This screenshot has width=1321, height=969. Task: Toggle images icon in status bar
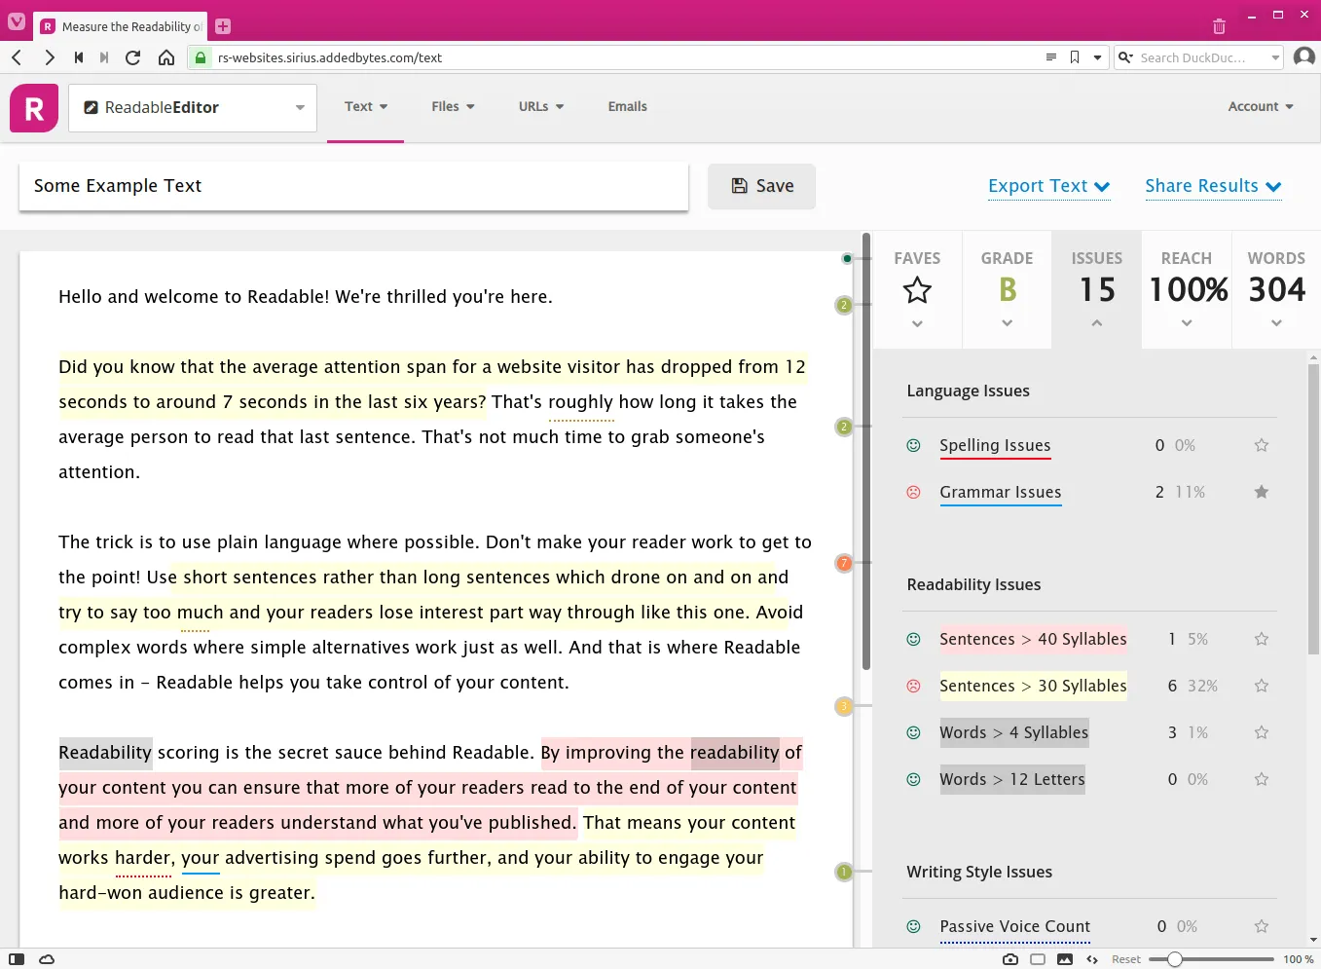(1065, 959)
